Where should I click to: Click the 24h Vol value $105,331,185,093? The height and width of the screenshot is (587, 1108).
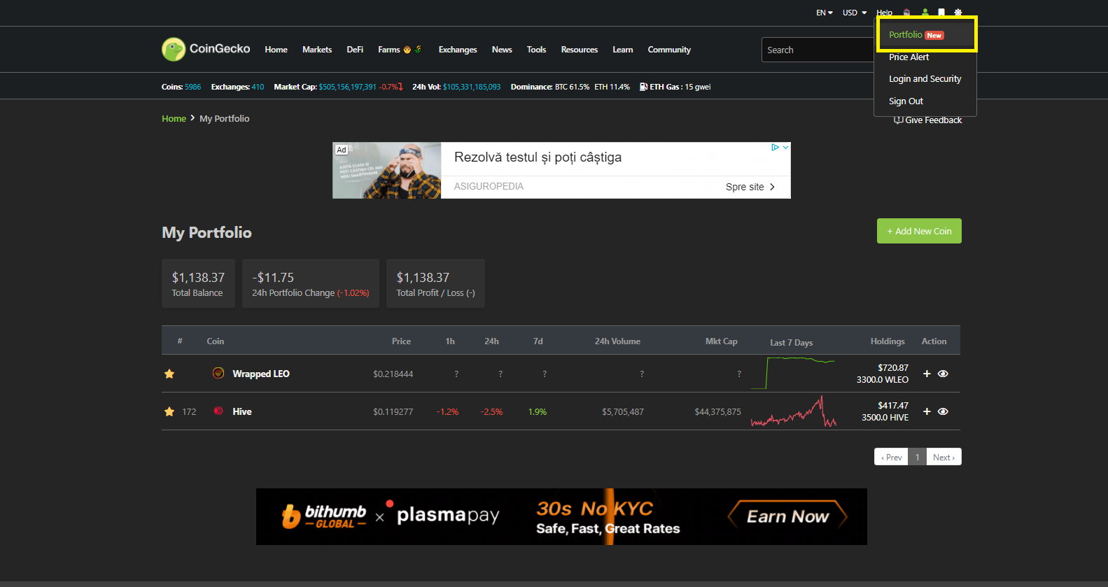(x=472, y=87)
